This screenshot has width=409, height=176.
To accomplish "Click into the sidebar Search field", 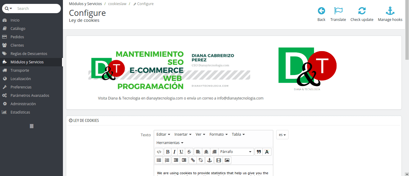I will coord(37,8).
